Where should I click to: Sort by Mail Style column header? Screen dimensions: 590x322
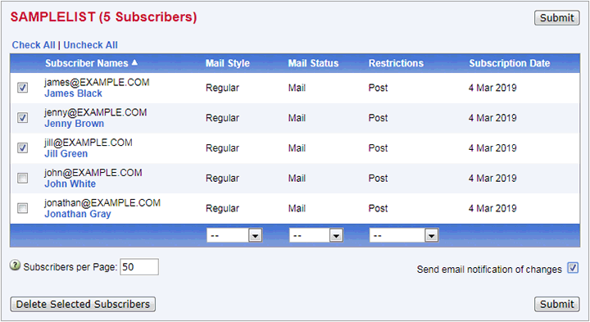click(x=228, y=63)
